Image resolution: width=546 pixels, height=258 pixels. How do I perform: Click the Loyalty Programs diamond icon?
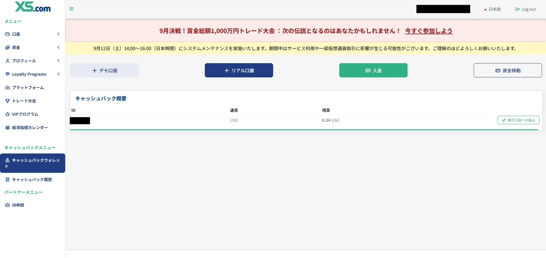coord(8,74)
